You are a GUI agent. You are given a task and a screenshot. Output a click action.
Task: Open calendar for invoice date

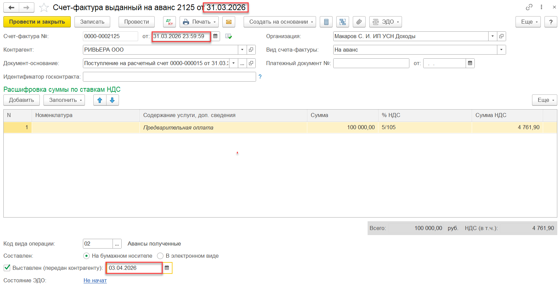point(215,36)
